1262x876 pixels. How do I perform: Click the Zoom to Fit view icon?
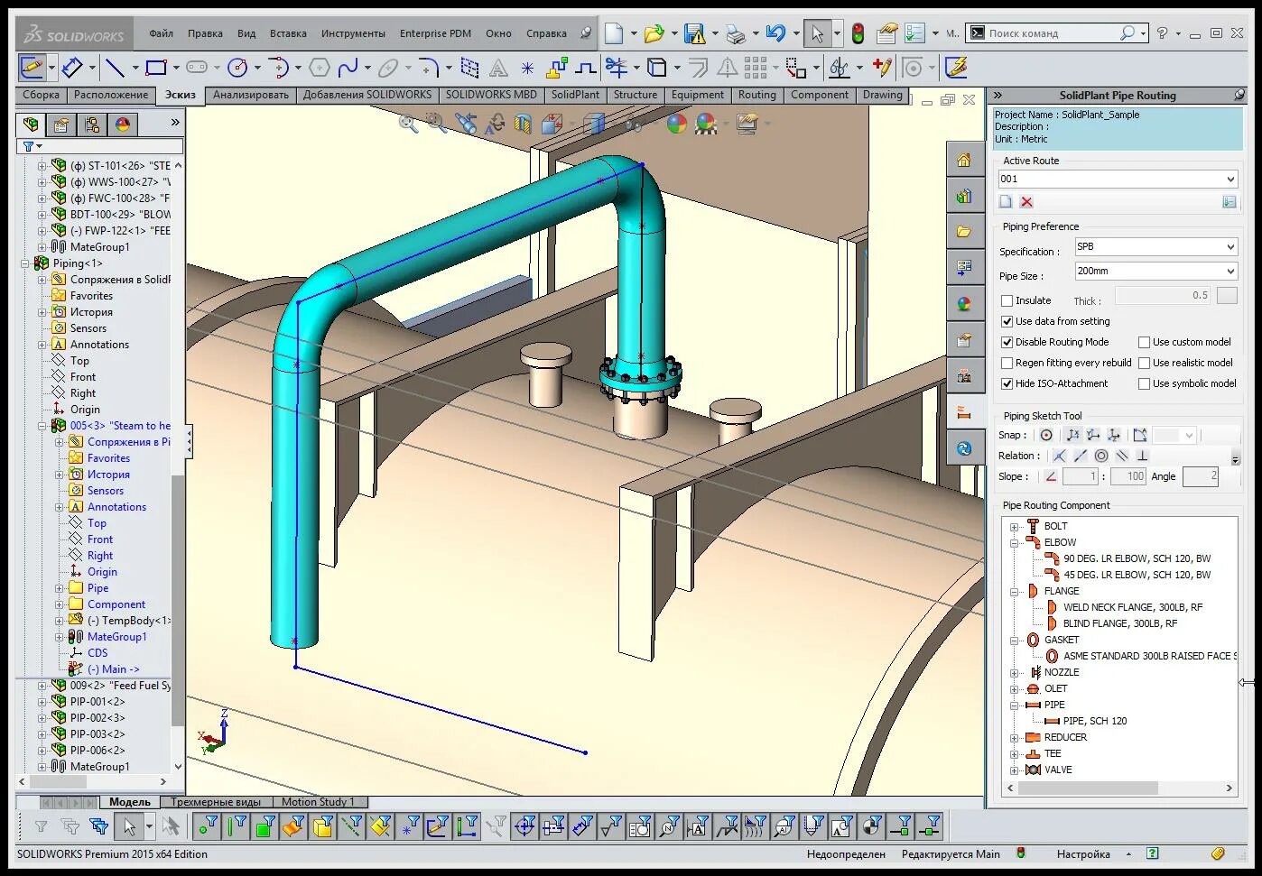tap(408, 124)
